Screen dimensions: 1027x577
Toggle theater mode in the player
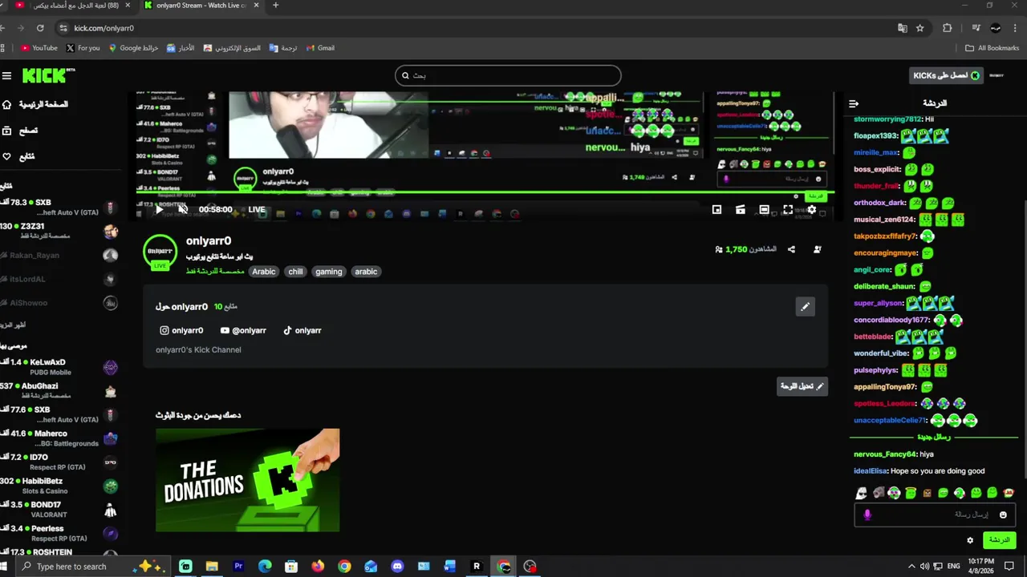[x=764, y=210]
